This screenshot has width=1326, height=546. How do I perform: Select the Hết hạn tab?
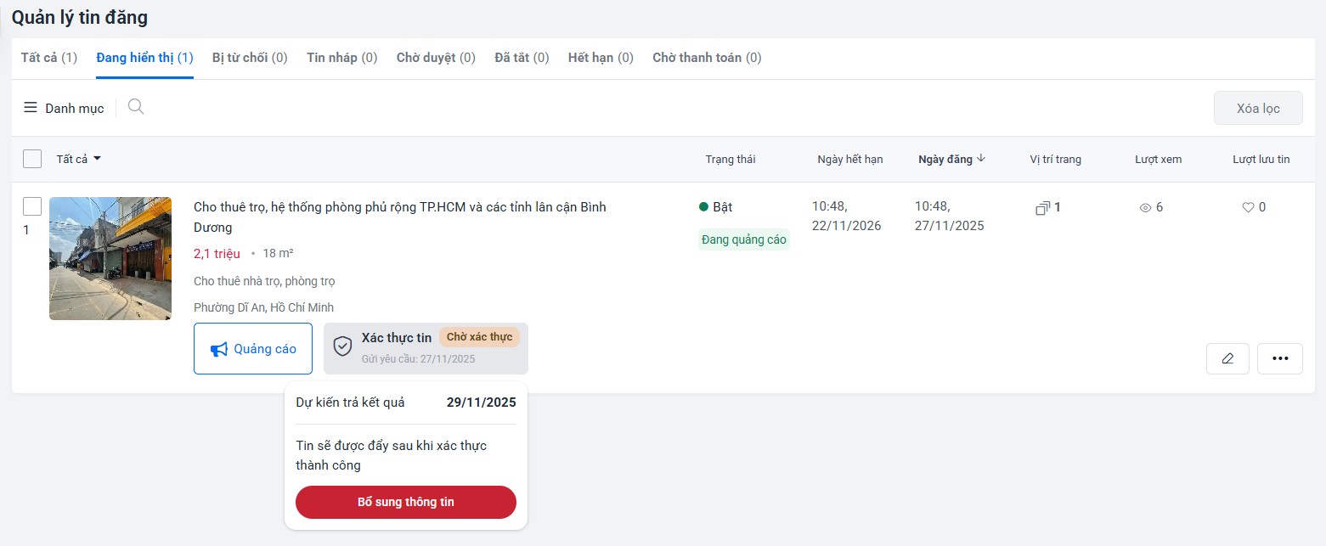[601, 58]
